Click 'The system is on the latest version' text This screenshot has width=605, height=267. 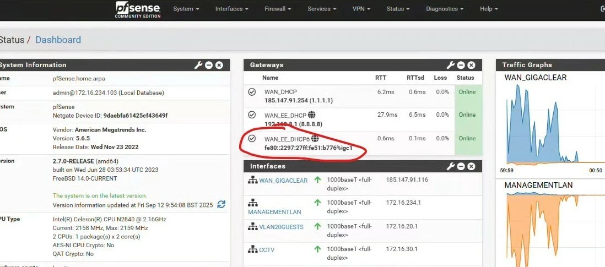point(100,196)
